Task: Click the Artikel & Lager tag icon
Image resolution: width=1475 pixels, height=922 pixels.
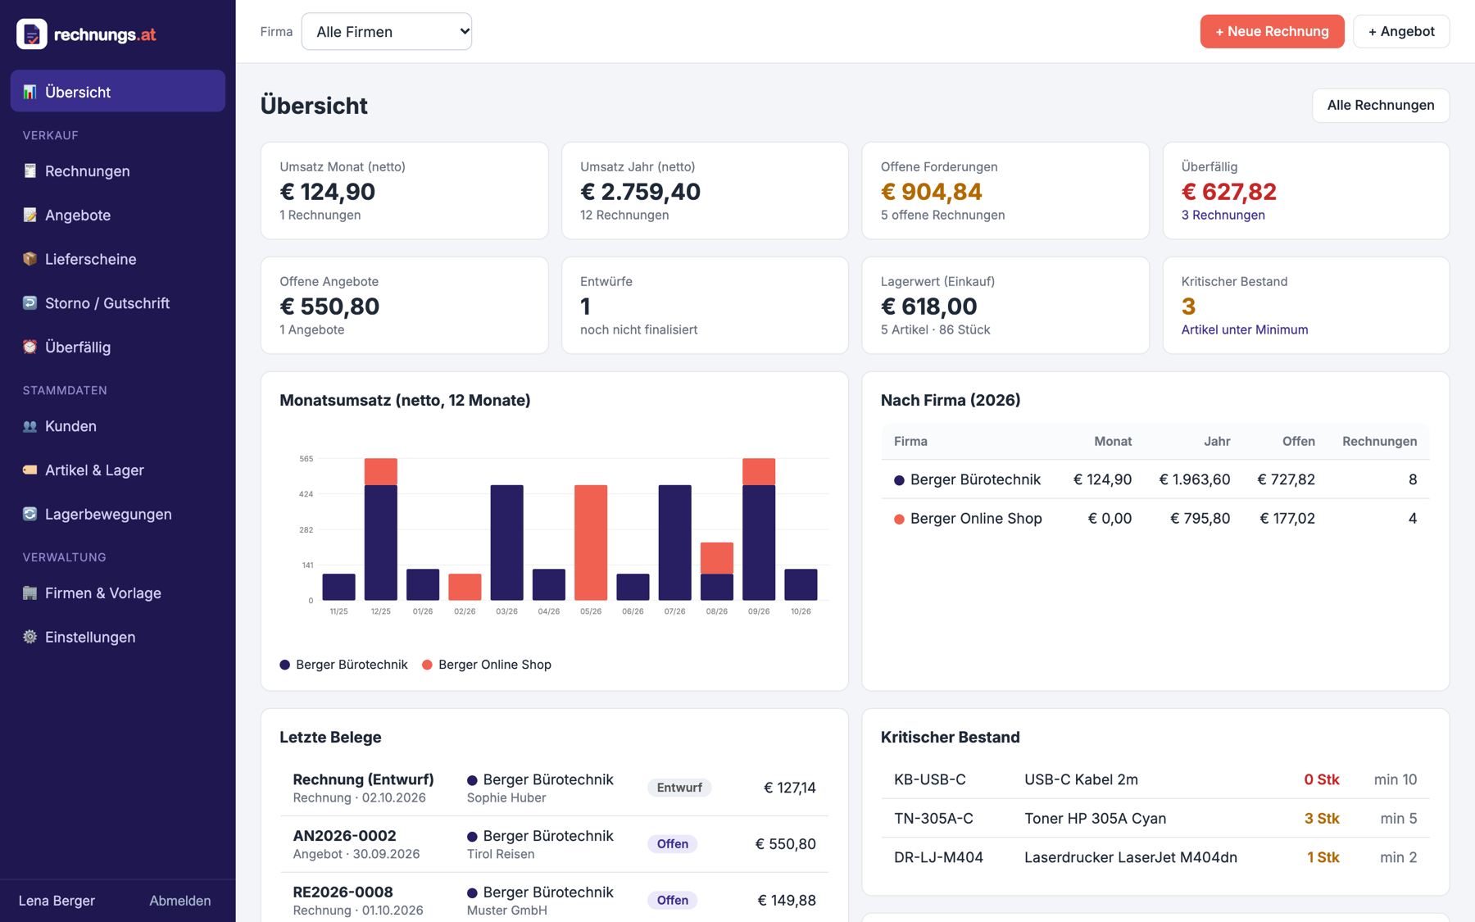Action: [29, 470]
